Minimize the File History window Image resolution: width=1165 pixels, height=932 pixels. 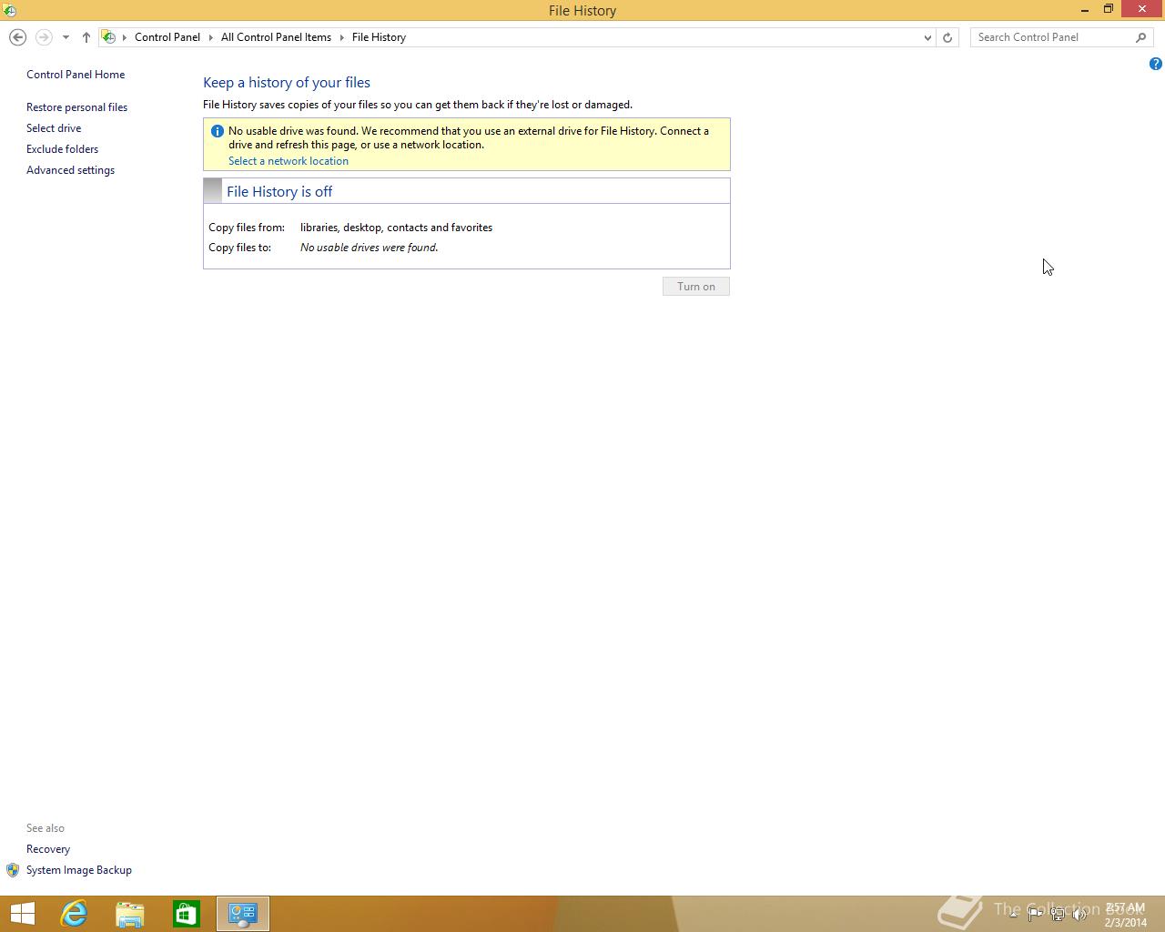click(1085, 9)
